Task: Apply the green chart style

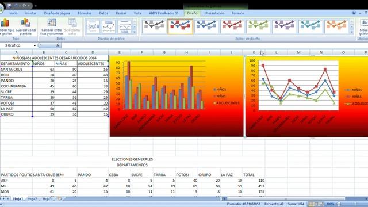Action: (258, 26)
